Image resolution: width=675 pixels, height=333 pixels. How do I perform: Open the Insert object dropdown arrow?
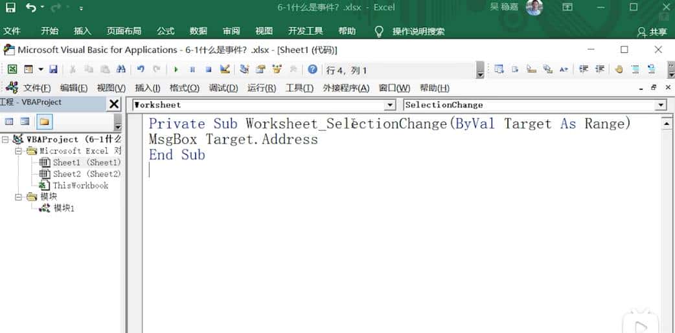click(x=41, y=69)
